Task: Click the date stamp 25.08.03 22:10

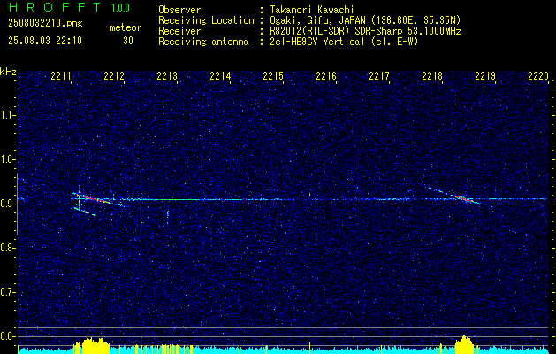Action: coord(45,41)
